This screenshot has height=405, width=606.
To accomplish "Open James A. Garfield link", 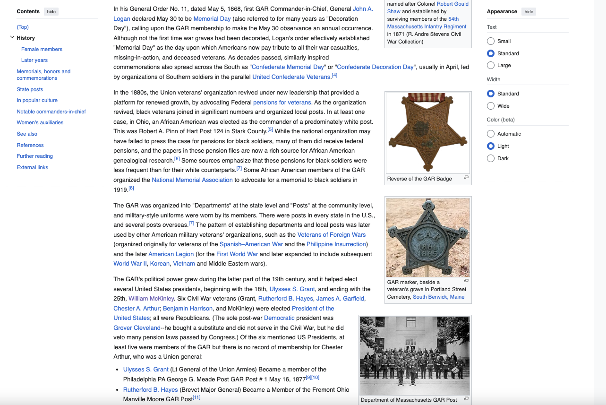I will [340, 298].
